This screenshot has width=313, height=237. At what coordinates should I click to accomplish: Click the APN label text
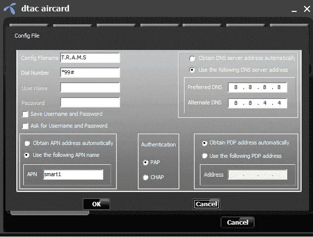coord(32,174)
